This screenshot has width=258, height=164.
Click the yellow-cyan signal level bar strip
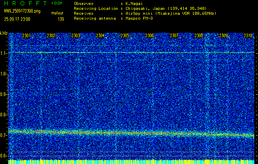click(131, 162)
